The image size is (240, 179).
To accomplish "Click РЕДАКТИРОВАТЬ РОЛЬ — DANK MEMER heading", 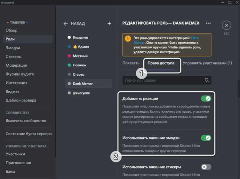I will (161, 23).
